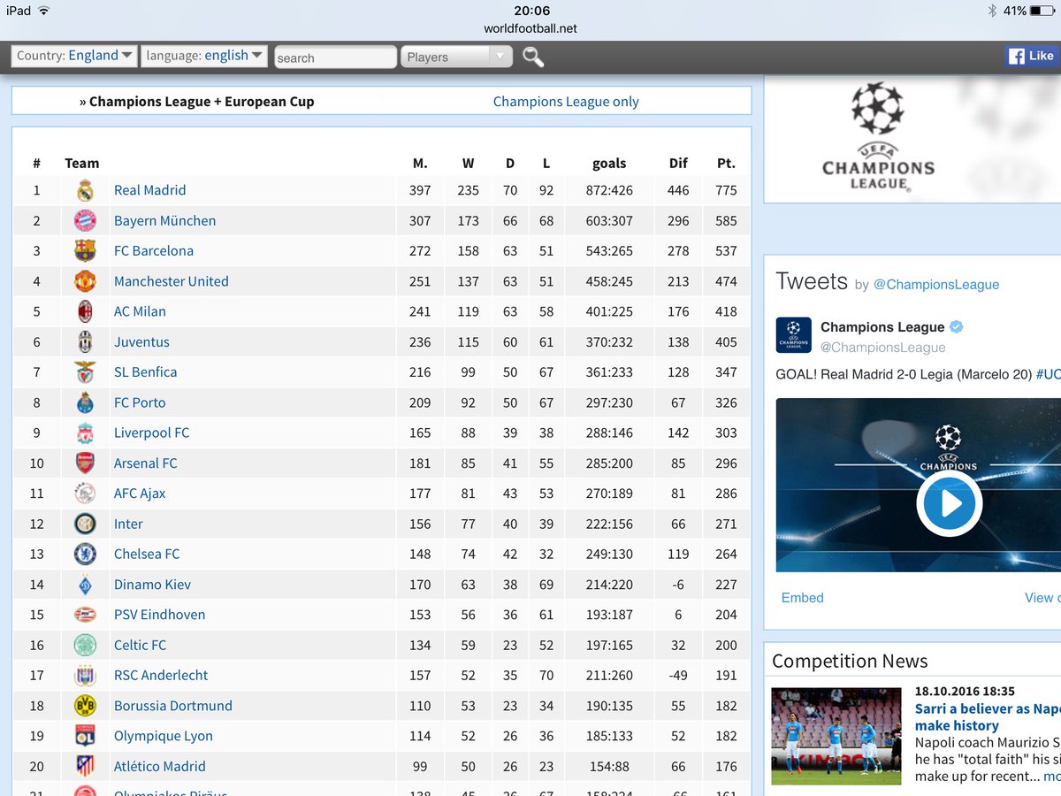Select Champions League + European Cup tab

click(196, 102)
